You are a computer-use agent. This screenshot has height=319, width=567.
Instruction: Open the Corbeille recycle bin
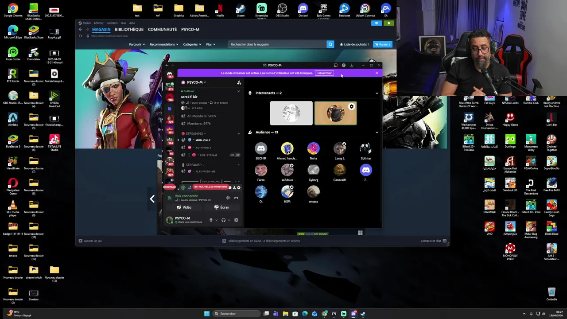pyautogui.click(x=551, y=294)
